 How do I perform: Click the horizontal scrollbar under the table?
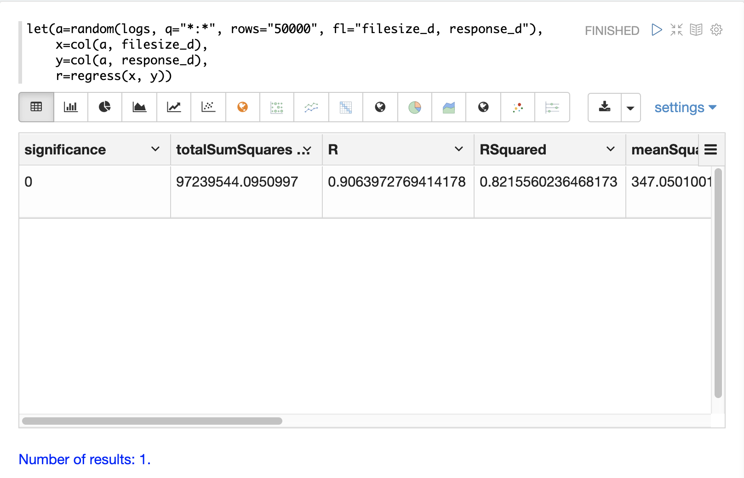click(152, 421)
